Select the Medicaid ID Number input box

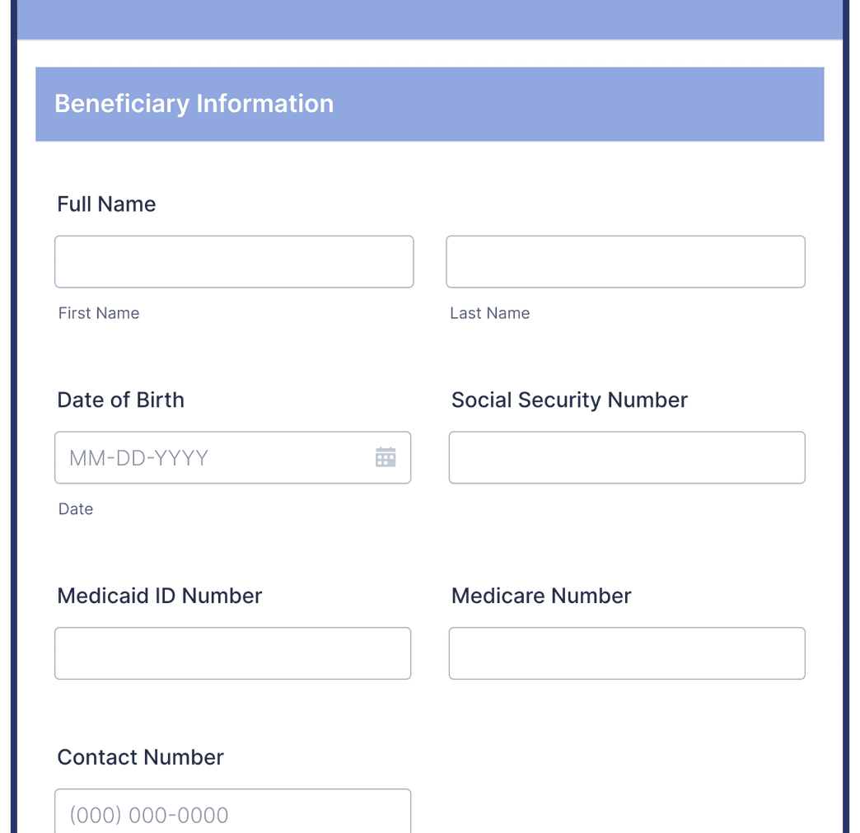(232, 653)
